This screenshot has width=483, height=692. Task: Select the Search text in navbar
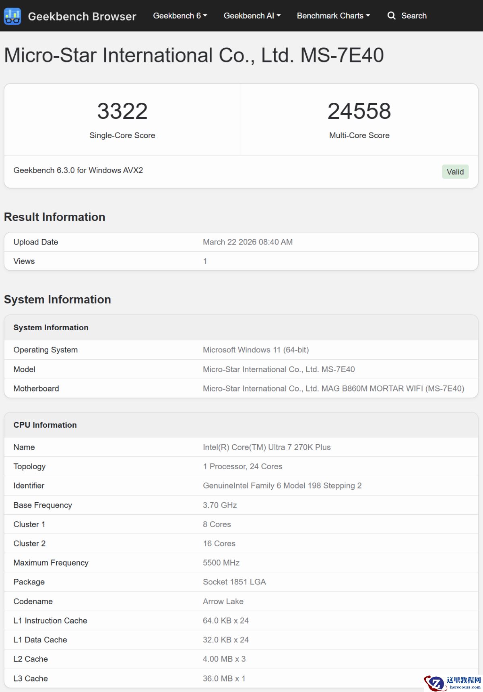[x=414, y=16]
